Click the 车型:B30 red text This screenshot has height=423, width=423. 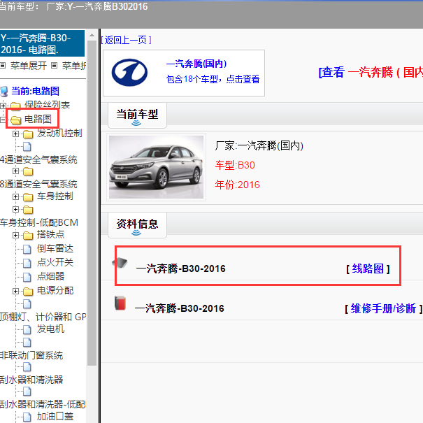click(x=235, y=165)
